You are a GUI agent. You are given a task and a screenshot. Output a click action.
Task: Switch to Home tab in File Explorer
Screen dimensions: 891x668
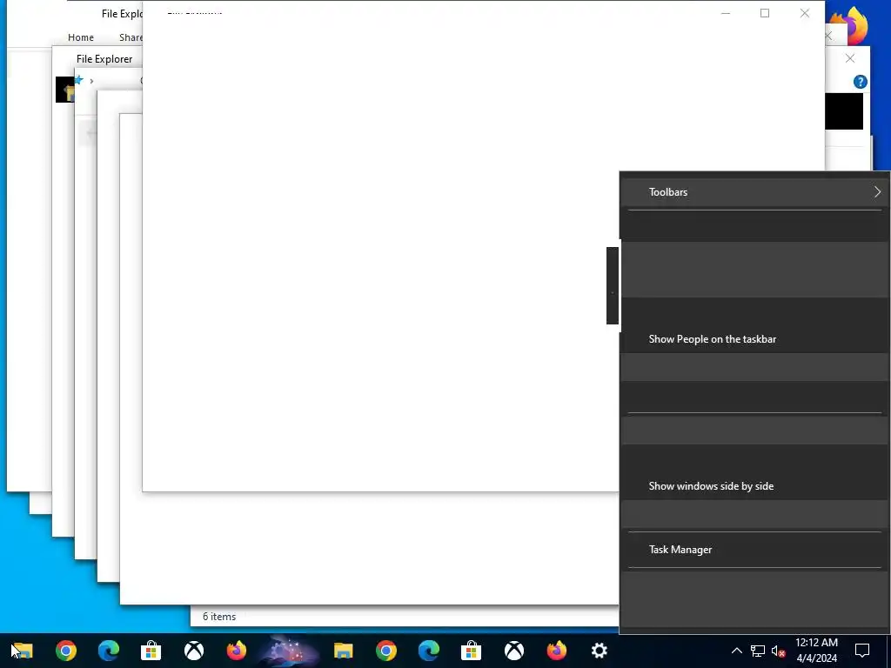point(81,37)
